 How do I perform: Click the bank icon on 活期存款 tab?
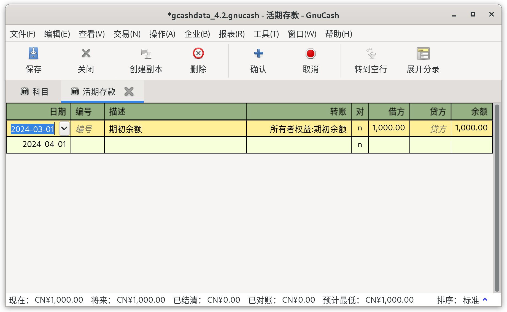[x=75, y=91]
